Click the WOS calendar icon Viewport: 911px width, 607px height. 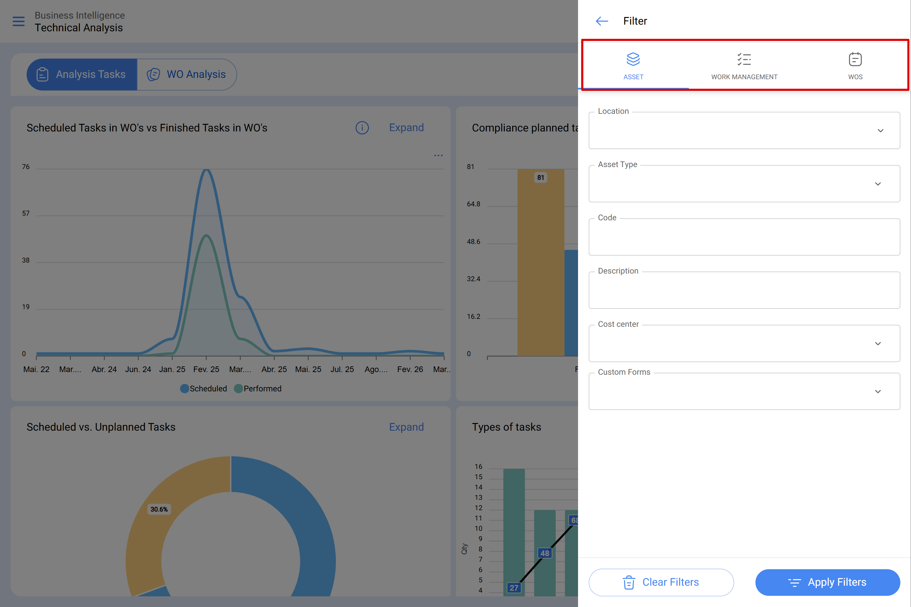855,59
